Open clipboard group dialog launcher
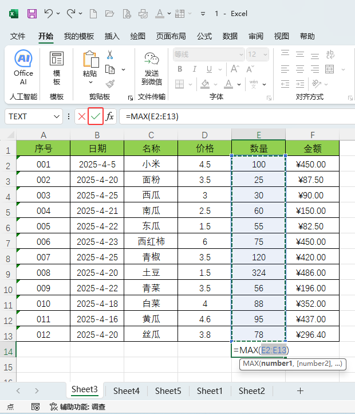This screenshot has width=355, height=414. click(131, 98)
